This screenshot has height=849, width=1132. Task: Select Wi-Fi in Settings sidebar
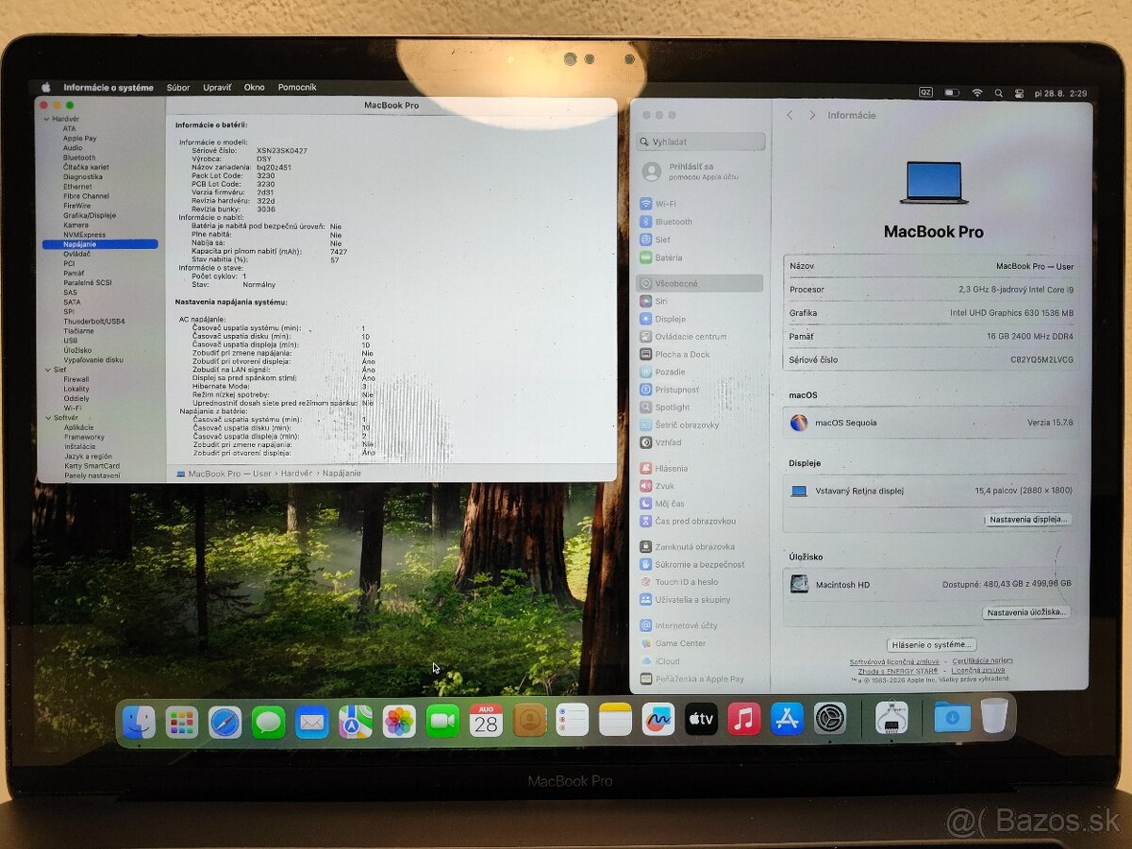click(701, 204)
